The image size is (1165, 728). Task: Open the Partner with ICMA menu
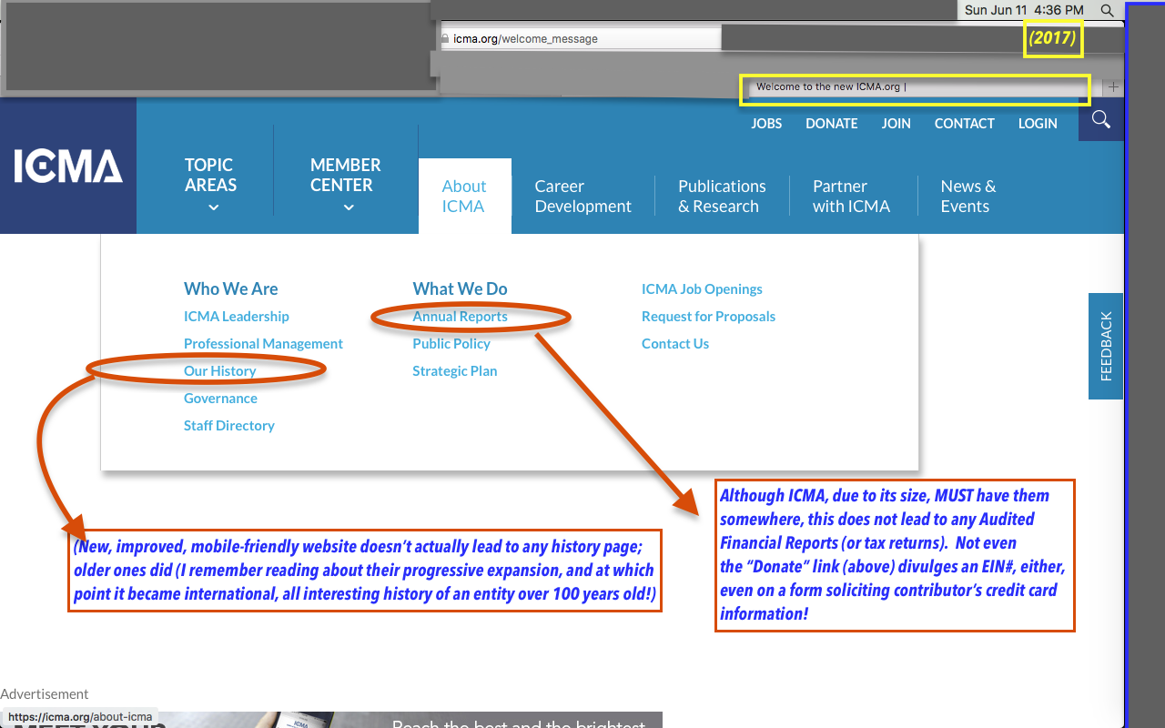click(x=851, y=197)
